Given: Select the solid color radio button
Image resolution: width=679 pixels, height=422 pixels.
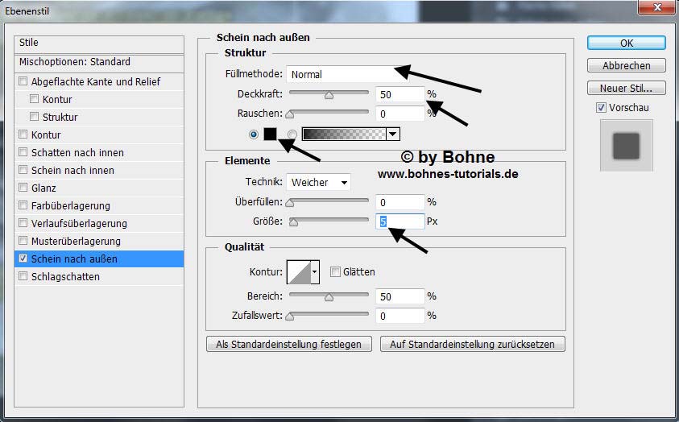Looking at the screenshot, I should (255, 134).
